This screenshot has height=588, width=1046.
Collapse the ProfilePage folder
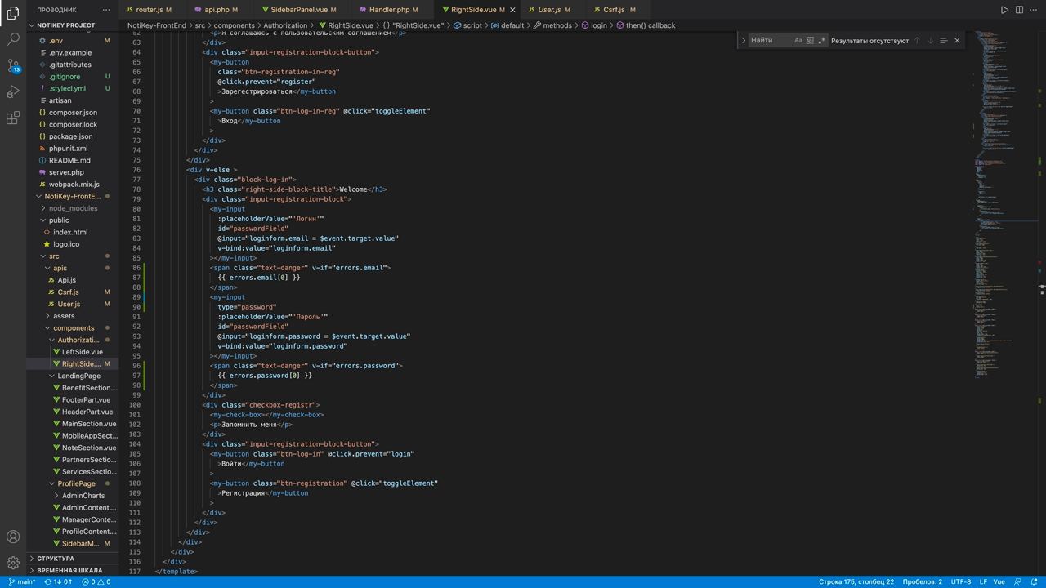[x=76, y=483]
